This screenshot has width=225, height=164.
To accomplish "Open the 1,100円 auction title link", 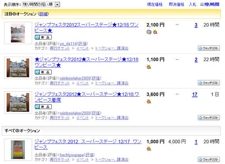I will coord(86,62).
